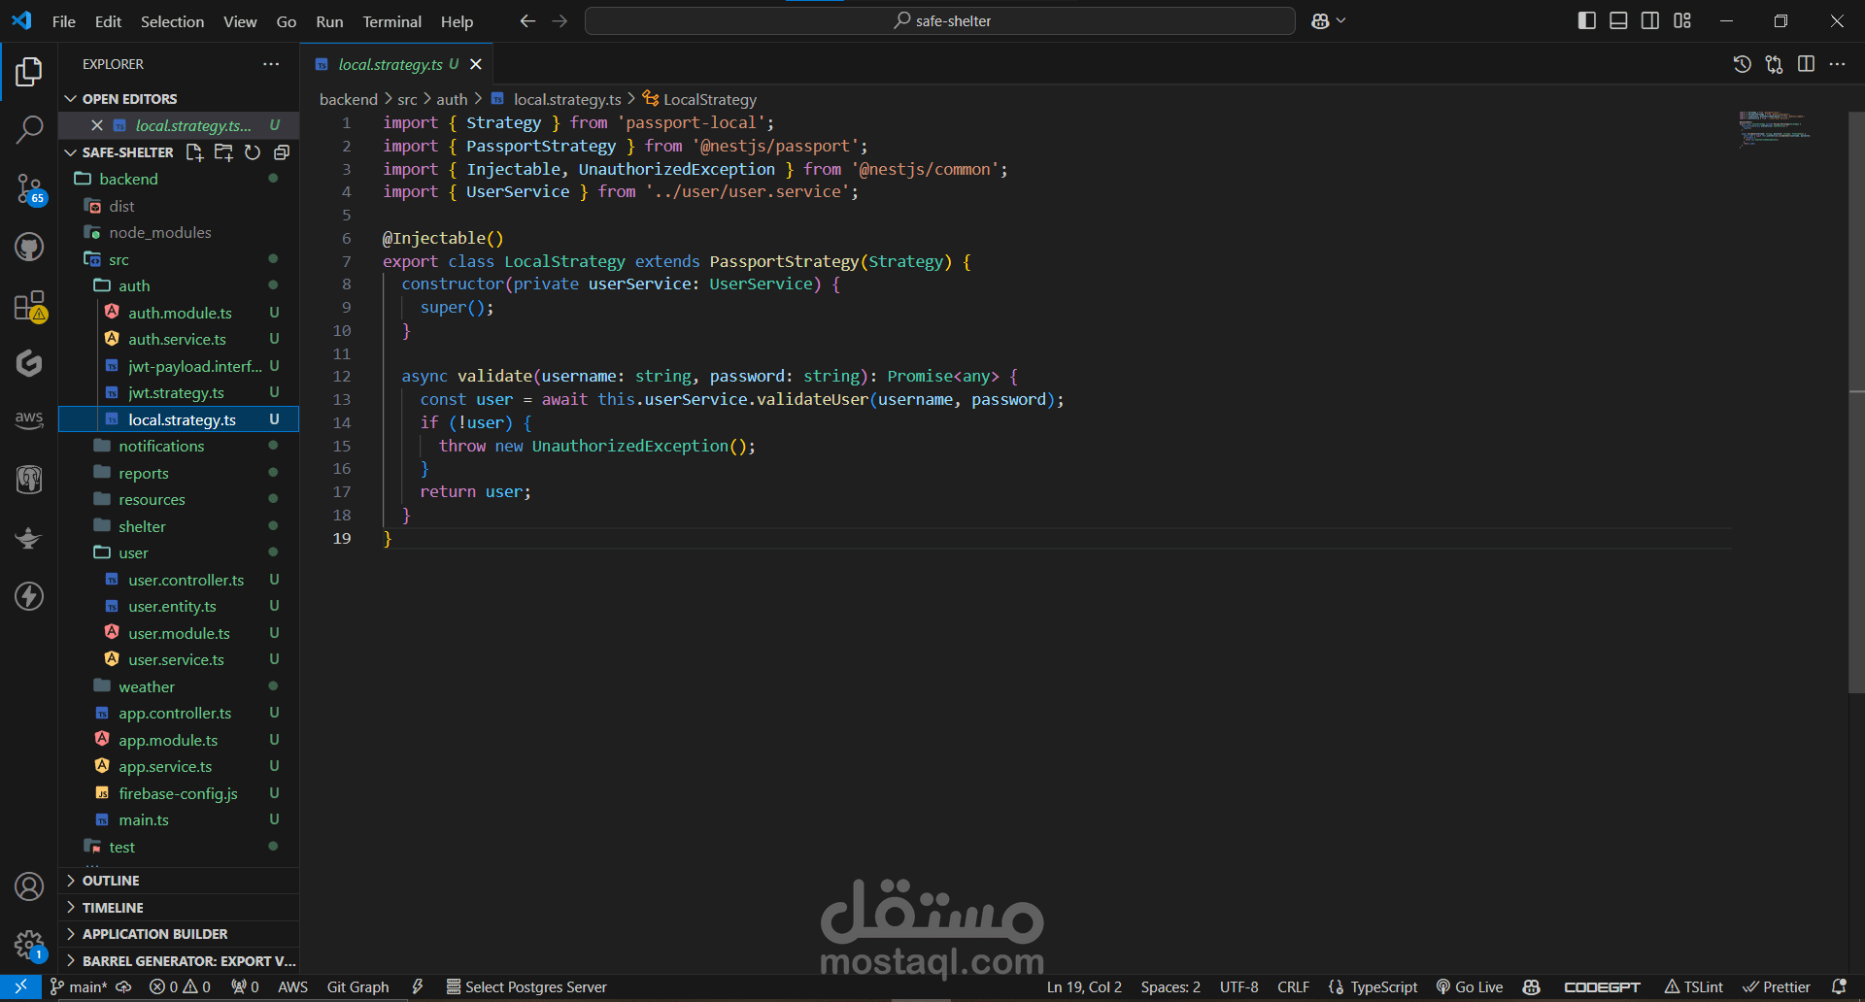
Task: Open the editor timeline history icon
Action: coord(1743,64)
